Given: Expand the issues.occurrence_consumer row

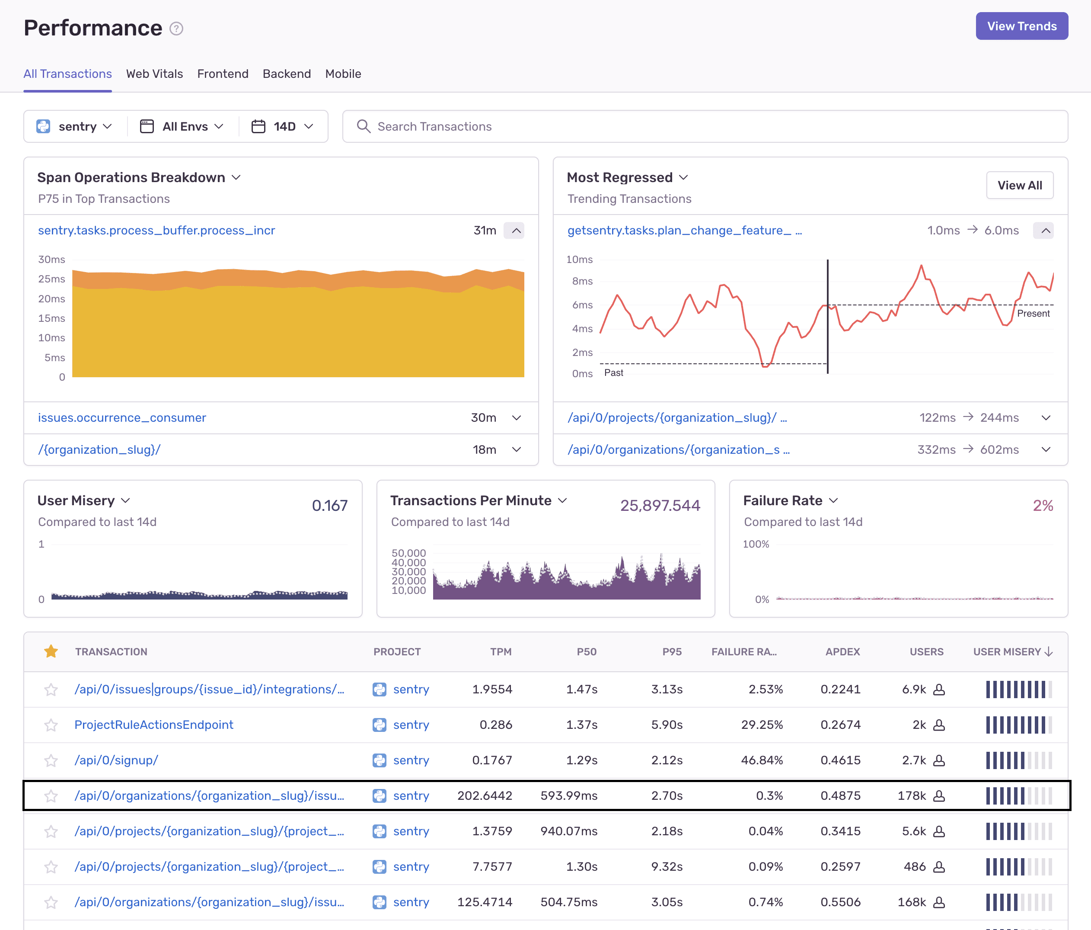Looking at the screenshot, I should [516, 418].
